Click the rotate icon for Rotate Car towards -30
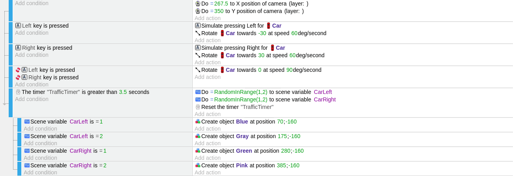The width and height of the screenshot is (513, 176). point(198,33)
